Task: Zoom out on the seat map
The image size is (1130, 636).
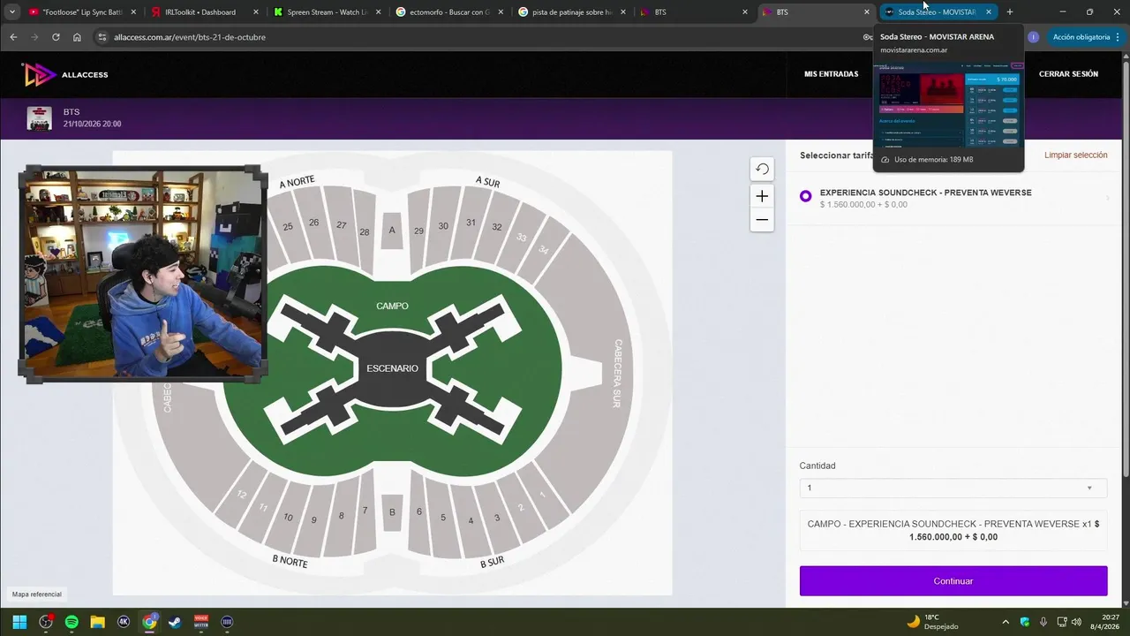Action: point(762,220)
